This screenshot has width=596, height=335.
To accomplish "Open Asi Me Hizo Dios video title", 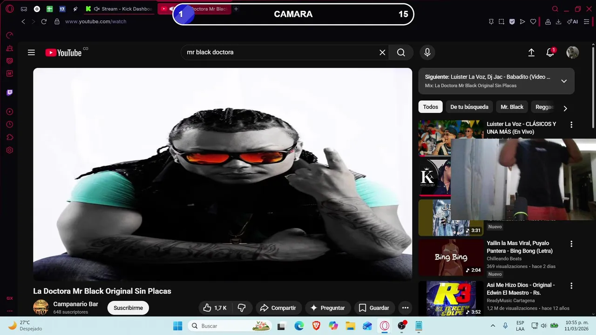I will pyautogui.click(x=521, y=289).
